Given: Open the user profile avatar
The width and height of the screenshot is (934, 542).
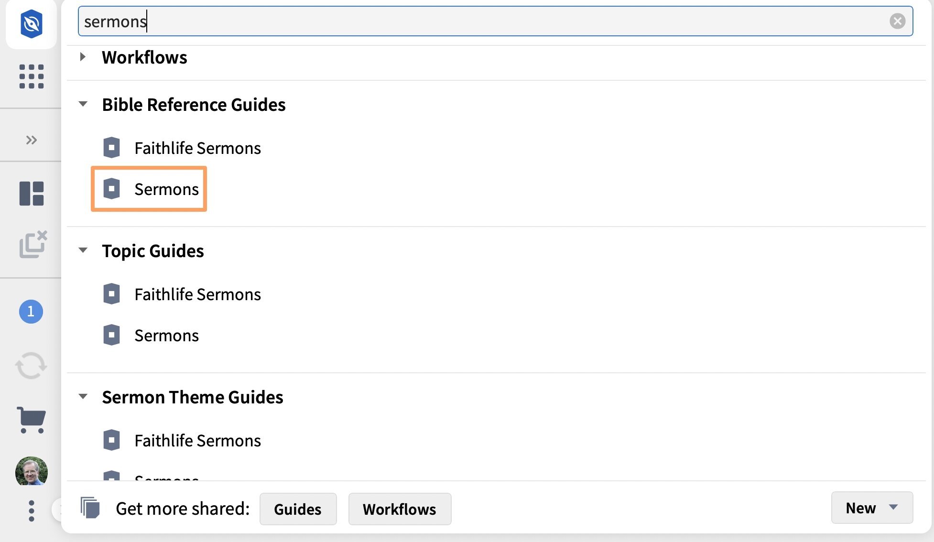Looking at the screenshot, I should click(32, 471).
